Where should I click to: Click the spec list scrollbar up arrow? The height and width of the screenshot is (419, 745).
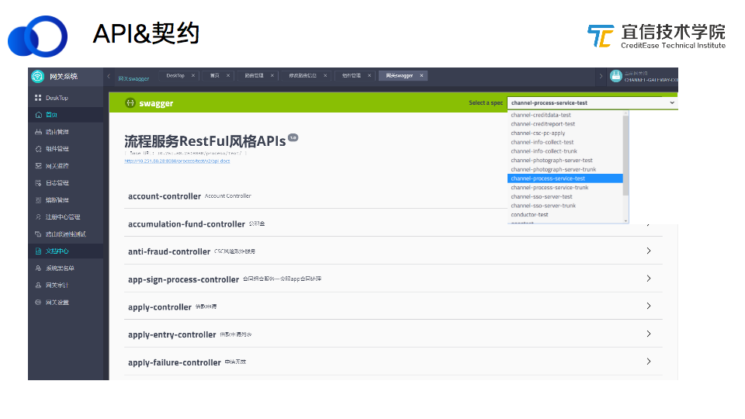pos(625,113)
